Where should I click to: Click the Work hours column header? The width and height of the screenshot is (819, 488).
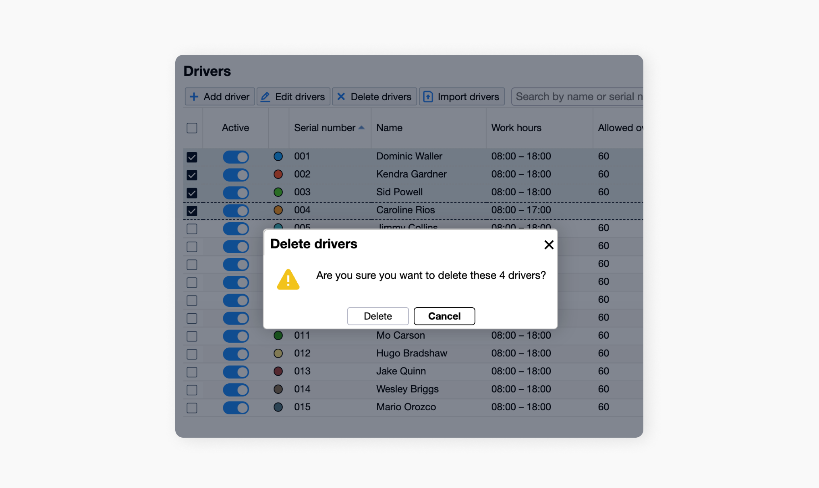(516, 128)
